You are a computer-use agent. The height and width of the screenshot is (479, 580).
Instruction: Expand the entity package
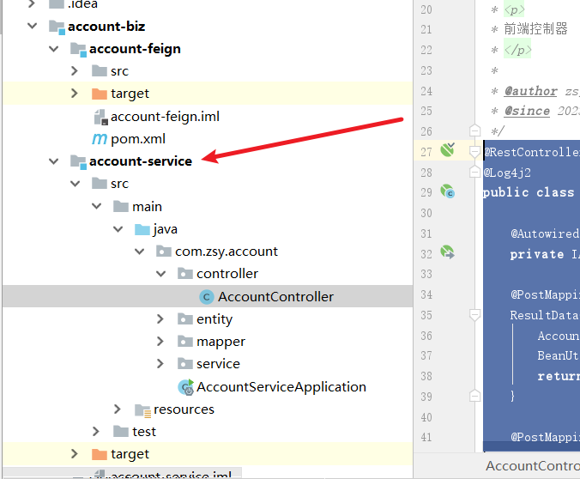160,319
